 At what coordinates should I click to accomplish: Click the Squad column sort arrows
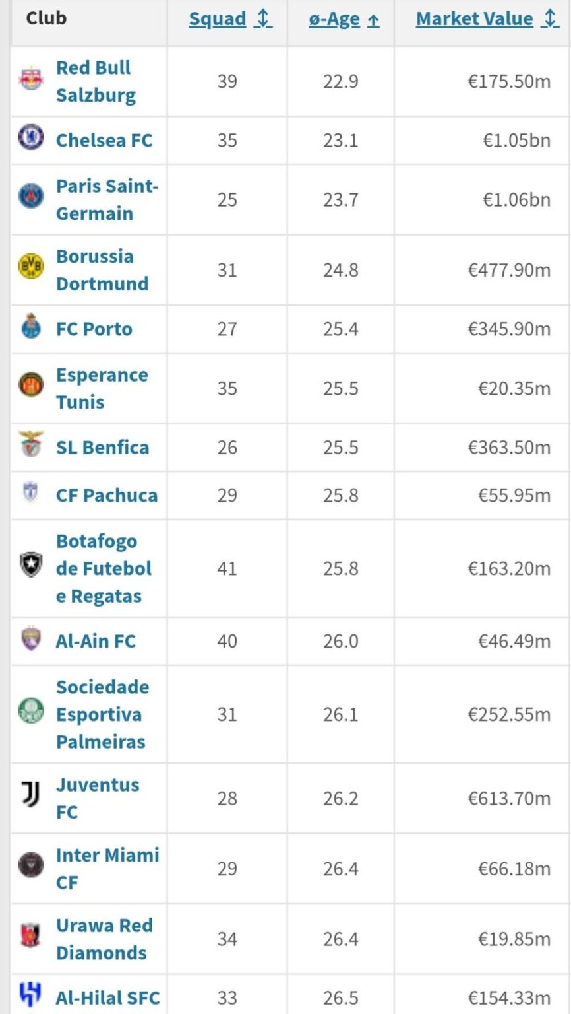click(x=262, y=18)
